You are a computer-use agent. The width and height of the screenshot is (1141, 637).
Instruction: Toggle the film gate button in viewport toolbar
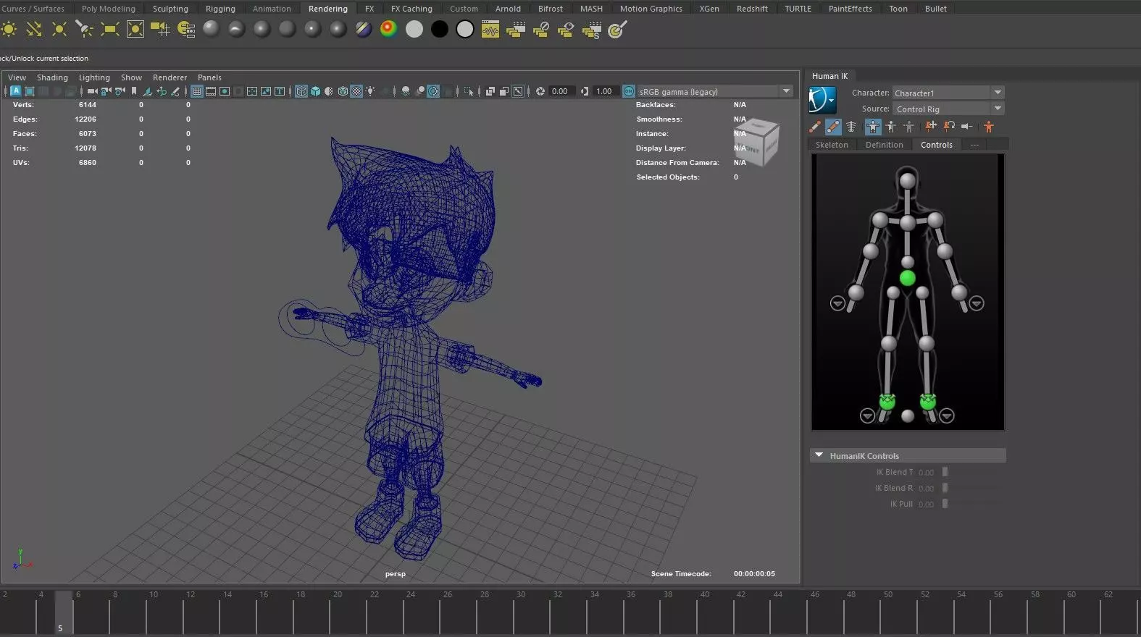click(211, 91)
